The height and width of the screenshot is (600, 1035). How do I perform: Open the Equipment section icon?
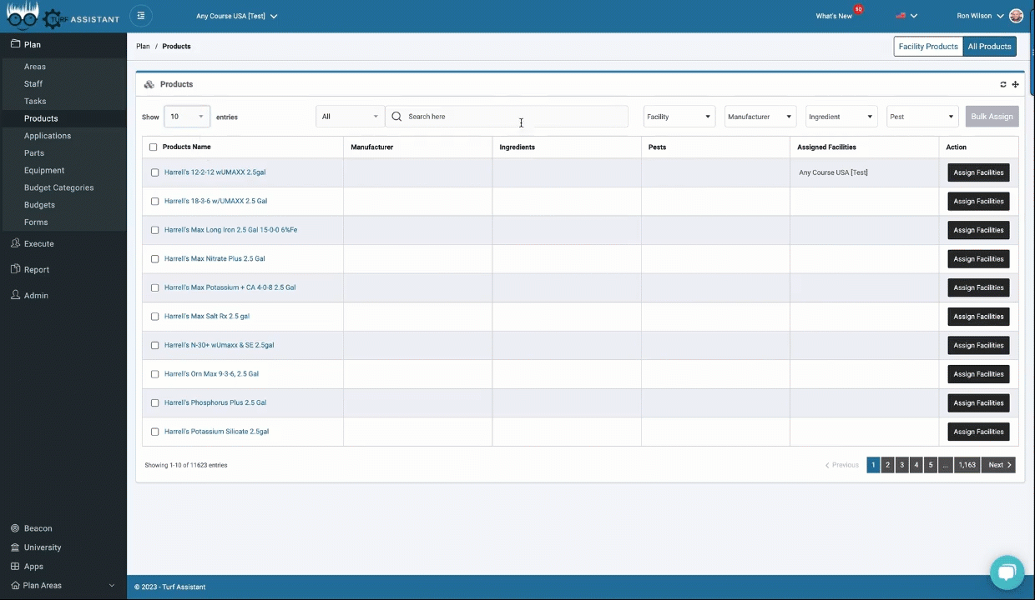point(43,170)
